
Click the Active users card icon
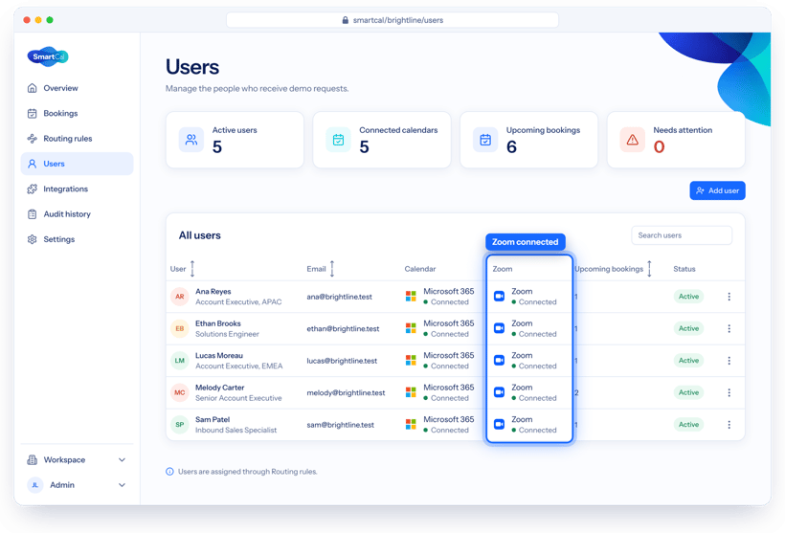pos(191,140)
